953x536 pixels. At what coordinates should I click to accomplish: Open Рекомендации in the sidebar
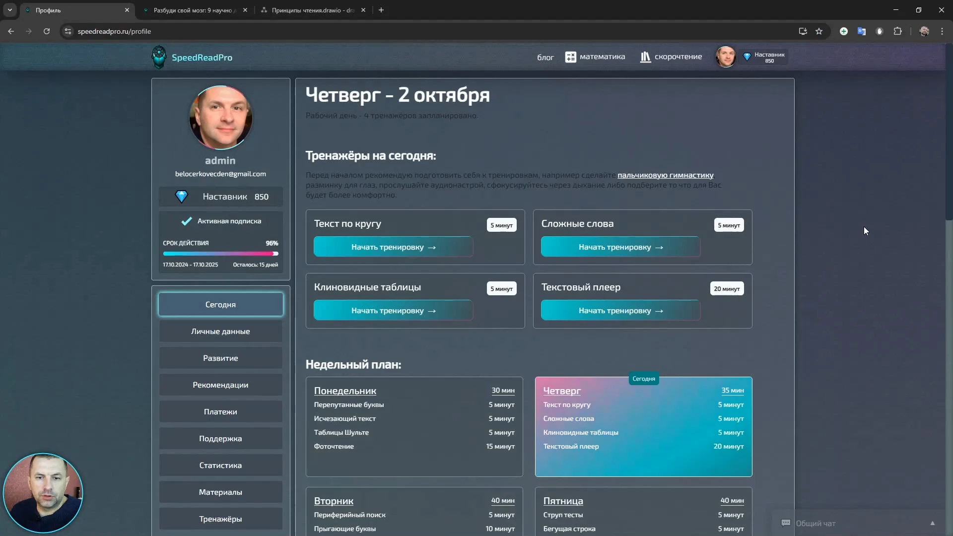click(x=221, y=385)
